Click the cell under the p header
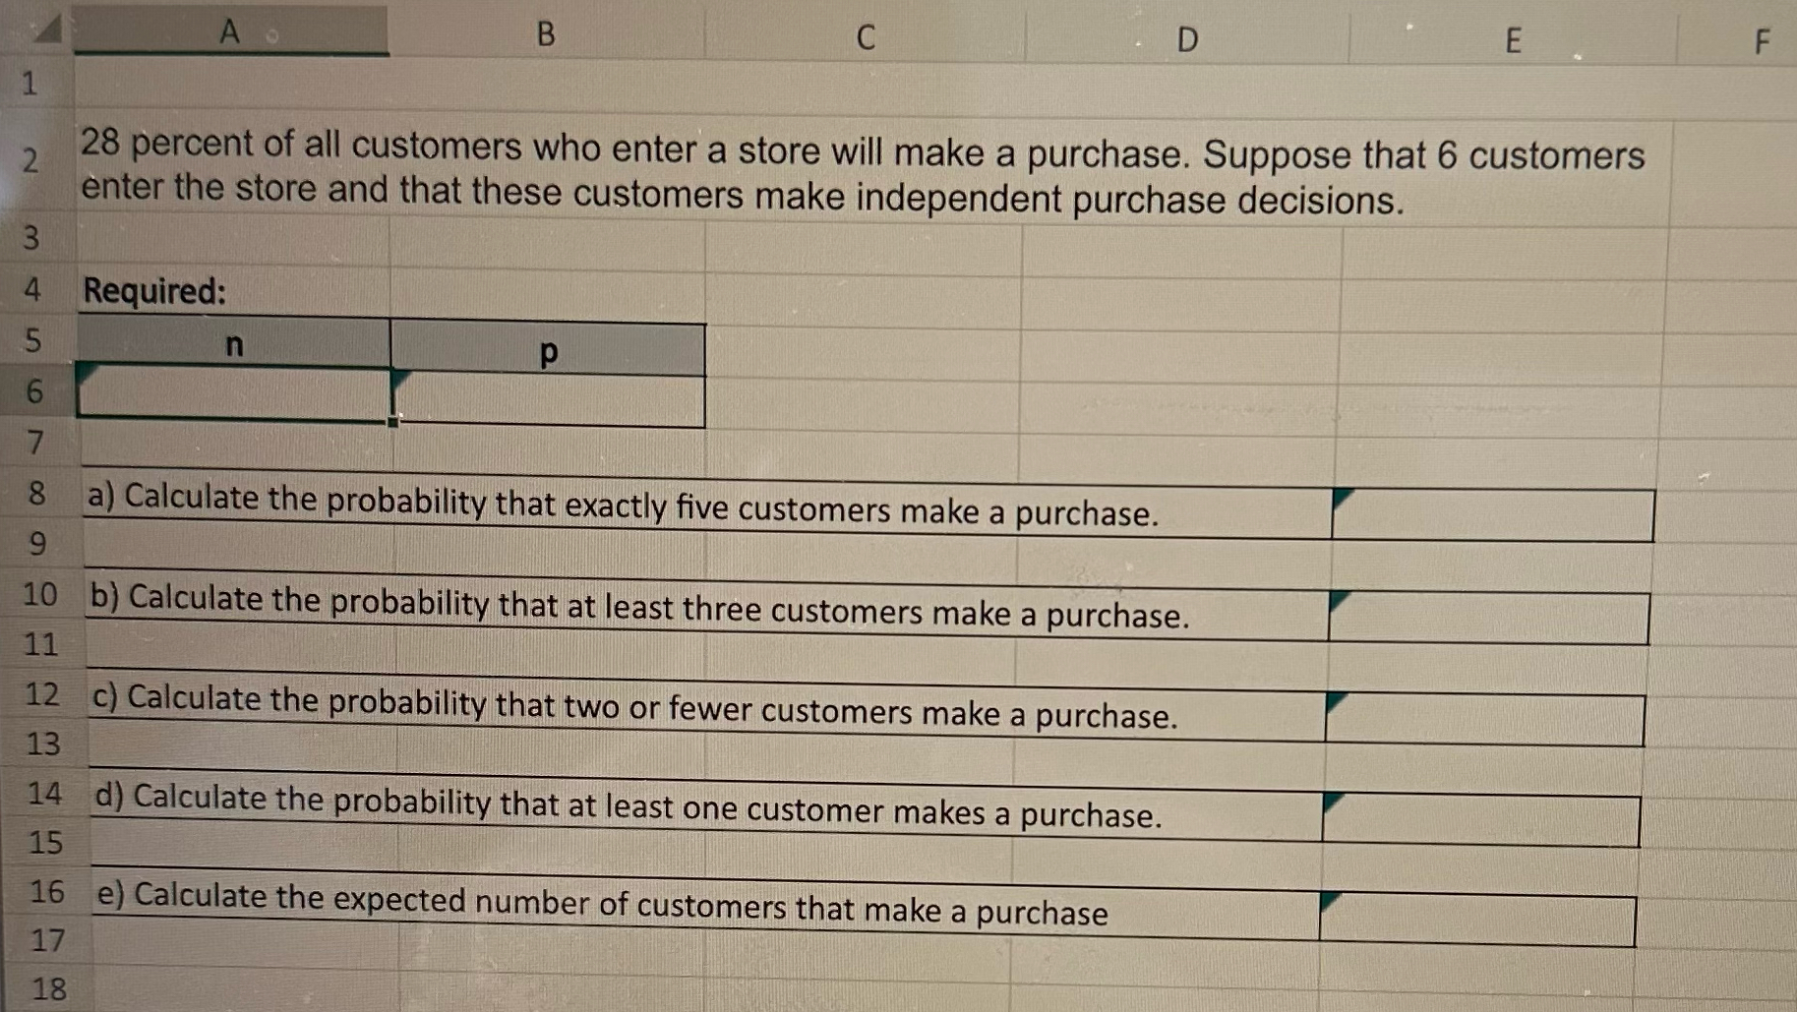This screenshot has height=1012, width=1797. point(549,393)
